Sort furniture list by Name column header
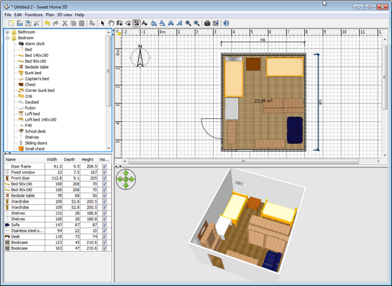The image size is (392, 286). pyautogui.click(x=24, y=159)
